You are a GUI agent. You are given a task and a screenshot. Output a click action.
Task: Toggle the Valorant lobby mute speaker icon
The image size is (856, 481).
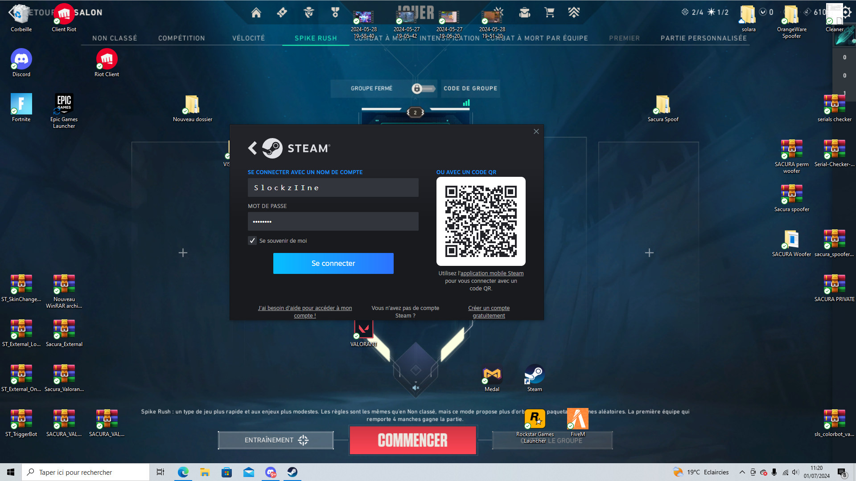tap(416, 387)
